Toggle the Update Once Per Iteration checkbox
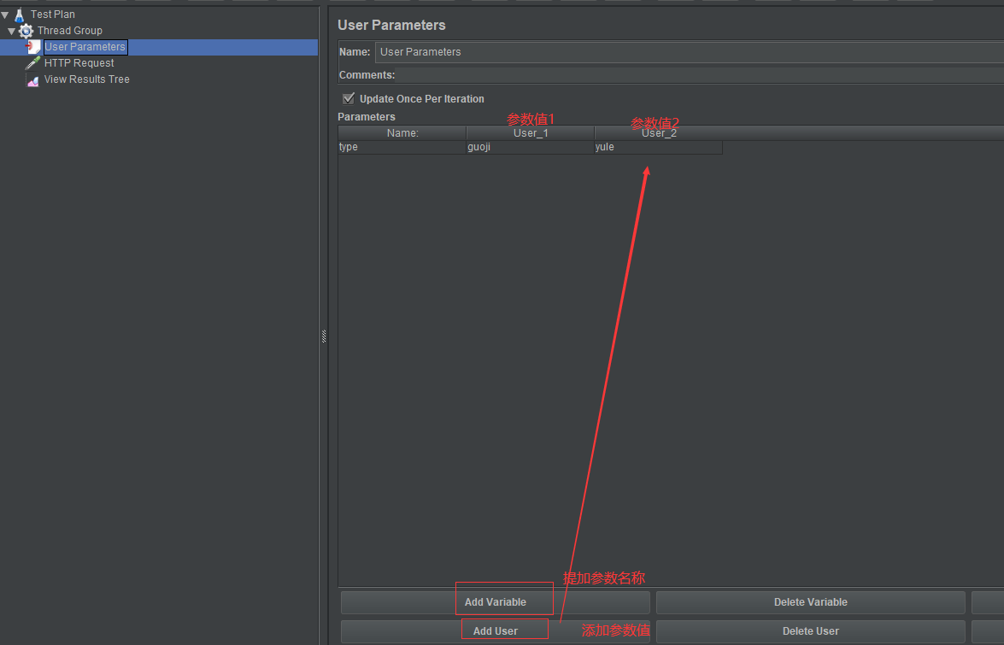 pyautogui.click(x=348, y=98)
